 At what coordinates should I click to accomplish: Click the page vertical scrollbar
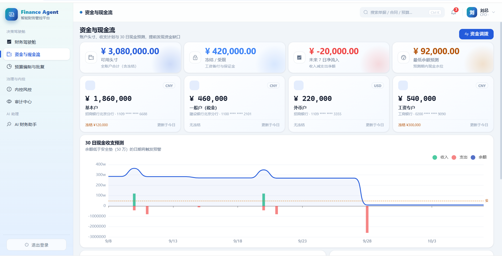(501, 100)
